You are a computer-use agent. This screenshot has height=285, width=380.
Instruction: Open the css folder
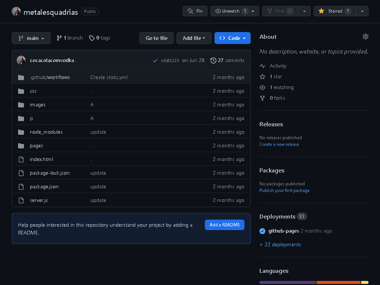point(33,91)
